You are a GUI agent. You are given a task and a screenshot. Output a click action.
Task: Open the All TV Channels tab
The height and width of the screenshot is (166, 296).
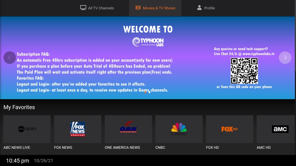(97, 8)
